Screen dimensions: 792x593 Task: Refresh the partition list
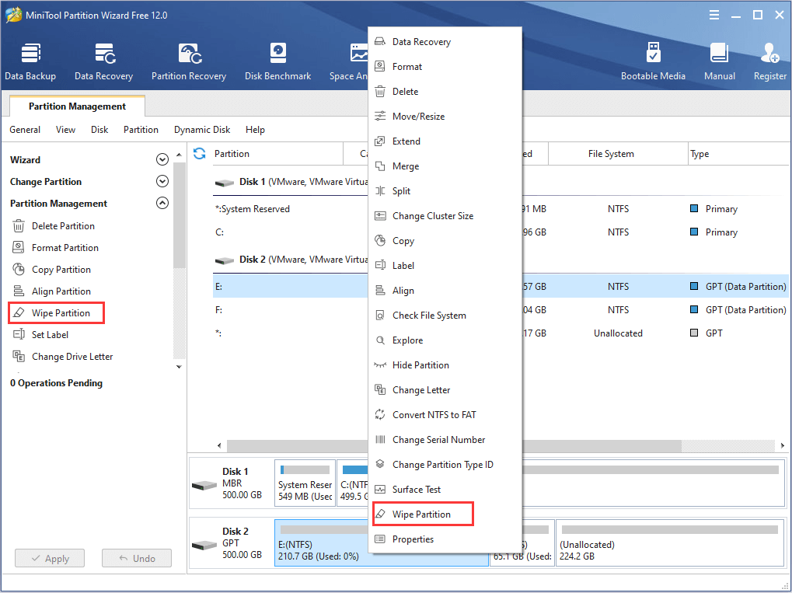(x=200, y=154)
